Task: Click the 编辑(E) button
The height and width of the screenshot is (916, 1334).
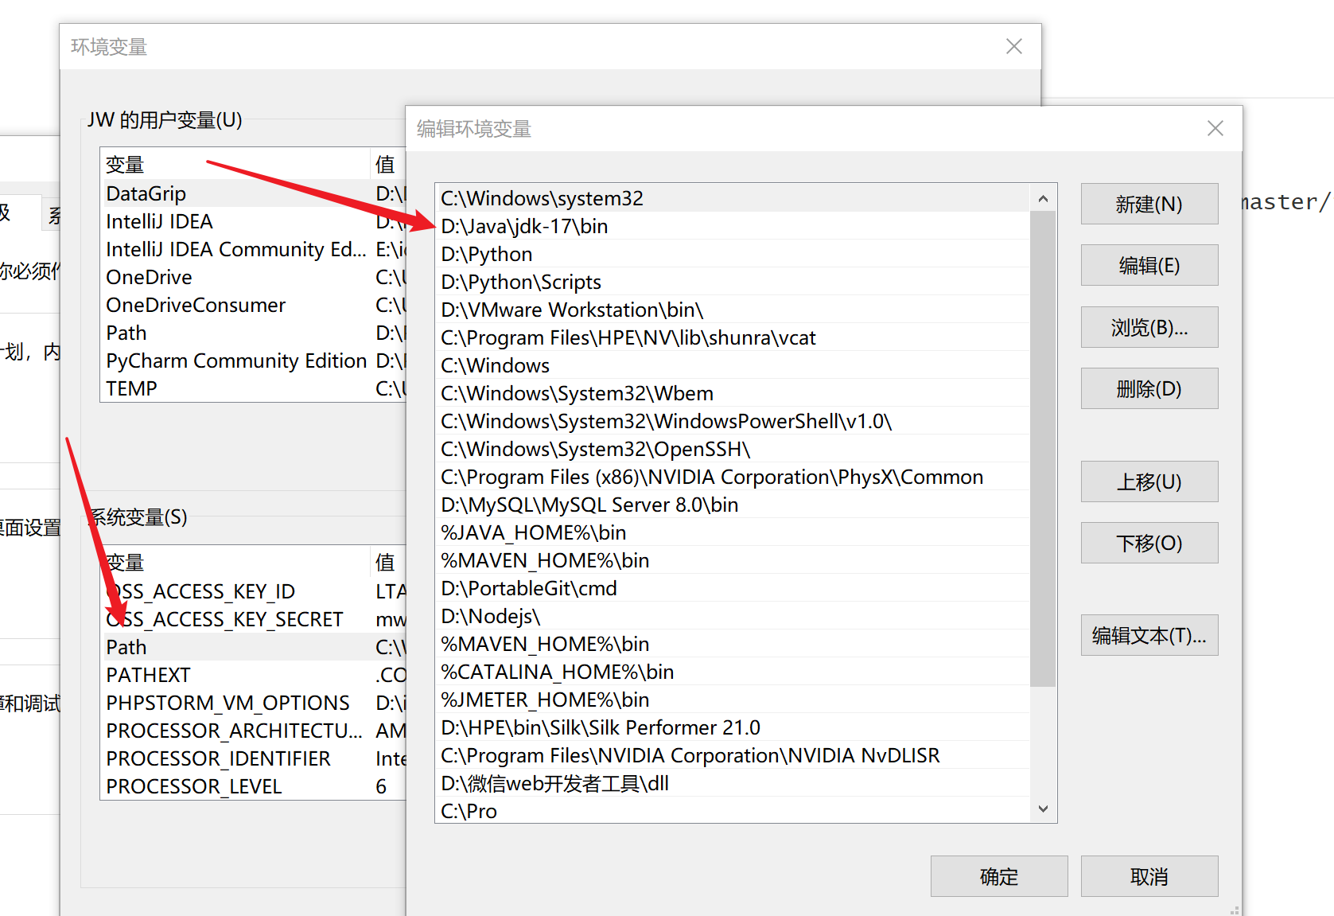Action: [1149, 265]
